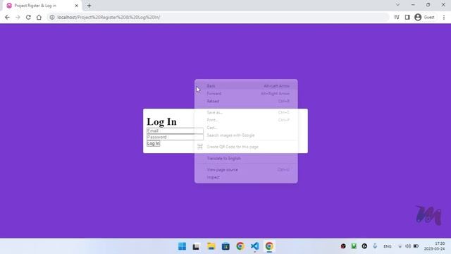Image resolution: width=451 pixels, height=254 pixels.
Task: Choose Back in the context menu
Action: tap(246, 86)
